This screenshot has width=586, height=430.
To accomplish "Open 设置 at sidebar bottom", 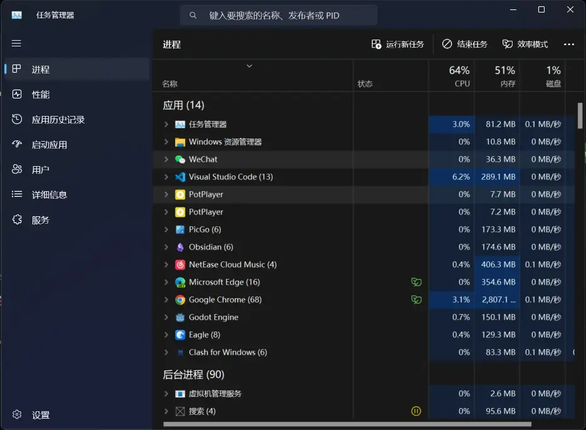I will 77,415.
